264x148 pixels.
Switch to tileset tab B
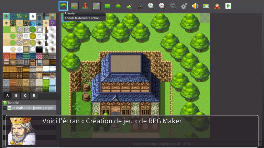[16, 96]
